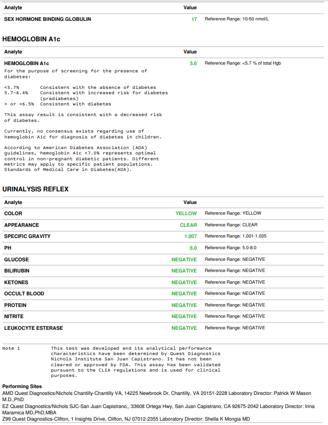
Task: Select the NITRITE analyte label
Action: (14, 316)
